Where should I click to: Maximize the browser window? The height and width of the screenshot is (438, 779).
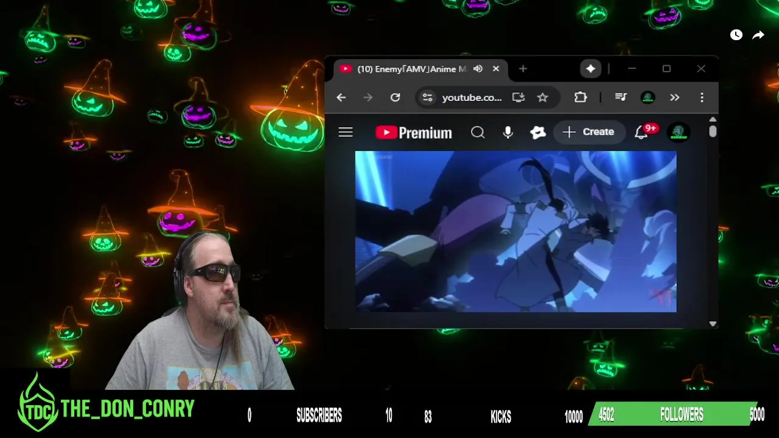[666, 69]
